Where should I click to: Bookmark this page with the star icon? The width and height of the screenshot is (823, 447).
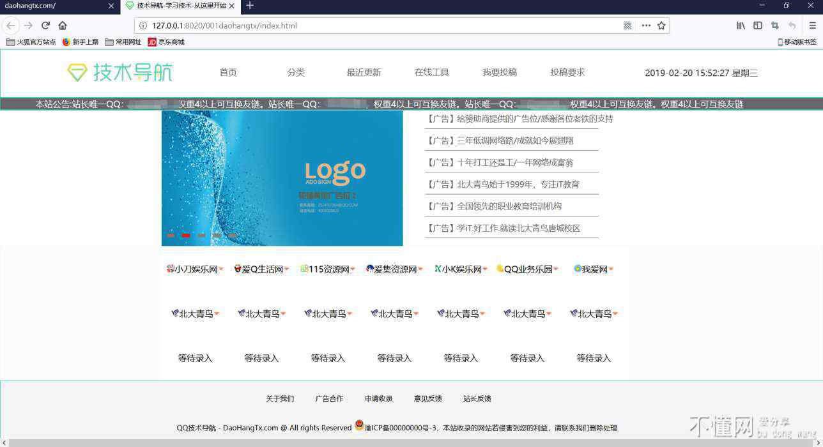(x=661, y=26)
